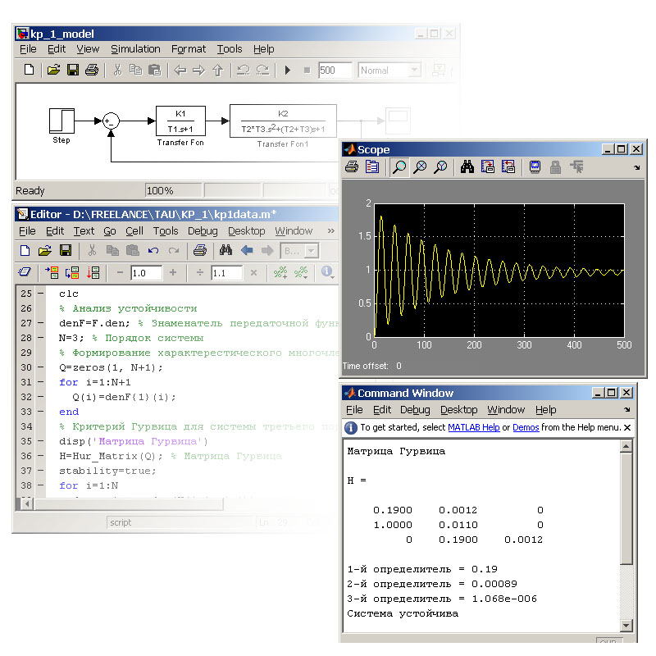Viewport: 656px width, 656px height.
Task: Toggle breakpoint dash on line 36
Action: point(40,455)
